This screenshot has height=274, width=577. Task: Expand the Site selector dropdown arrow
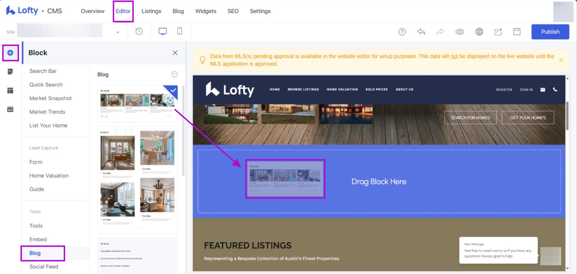(x=118, y=32)
